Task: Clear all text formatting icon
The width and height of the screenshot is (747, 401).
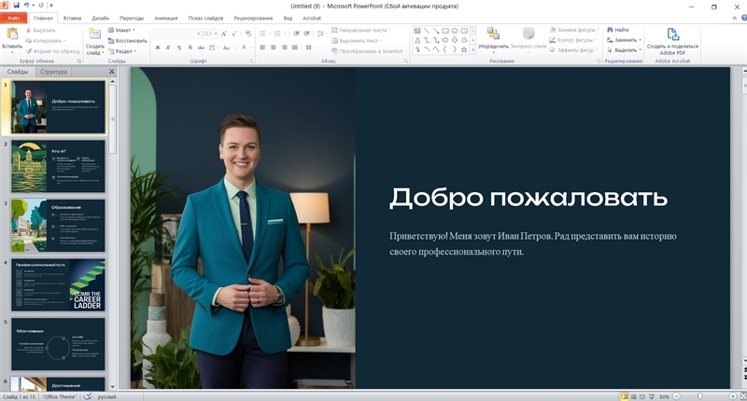Action: [248, 34]
